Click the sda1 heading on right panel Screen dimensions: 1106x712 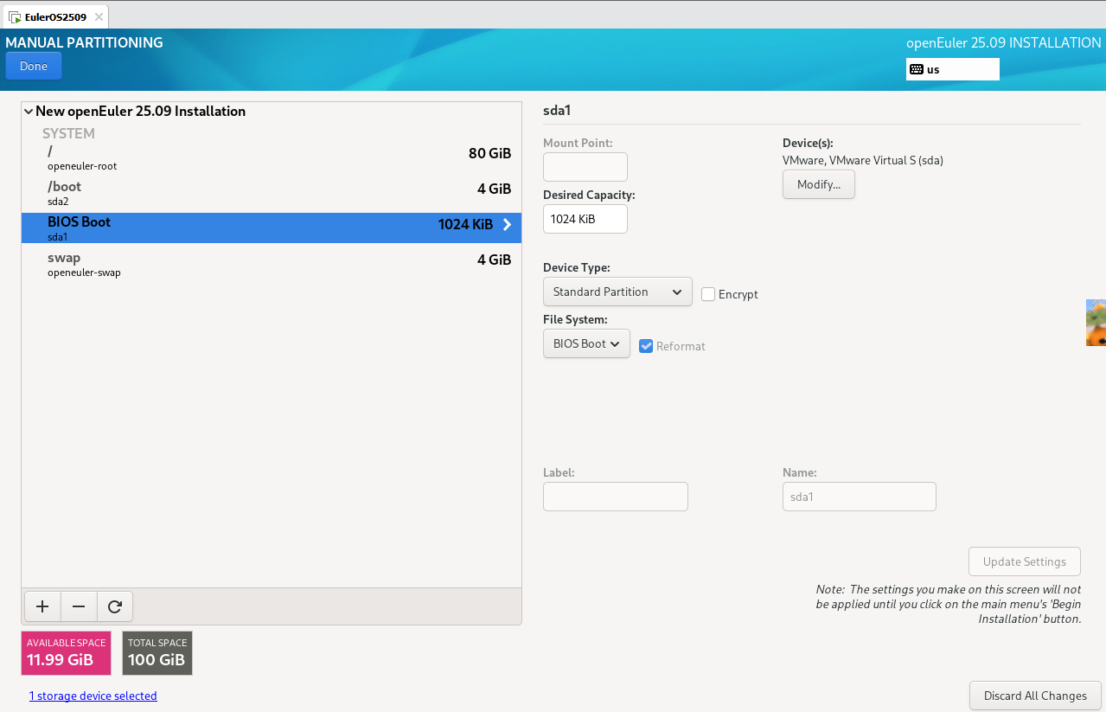pyautogui.click(x=557, y=111)
